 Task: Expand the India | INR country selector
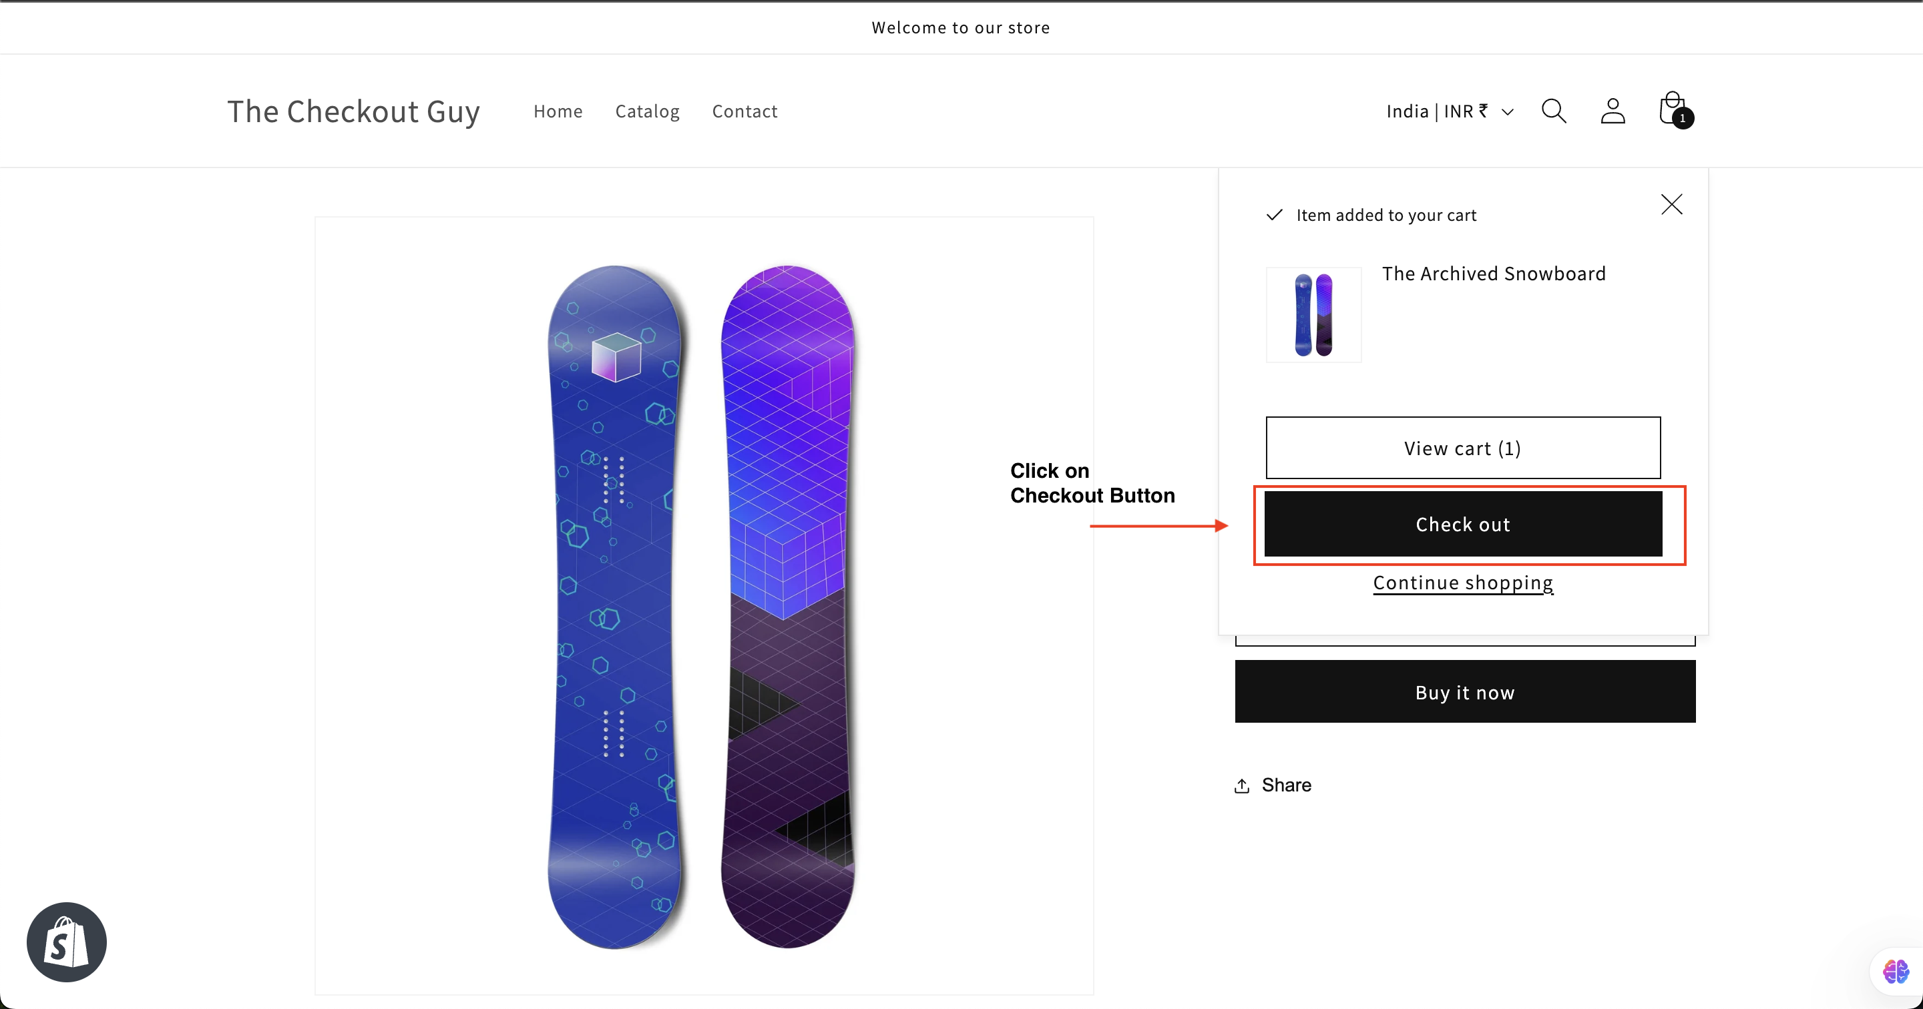(1449, 111)
